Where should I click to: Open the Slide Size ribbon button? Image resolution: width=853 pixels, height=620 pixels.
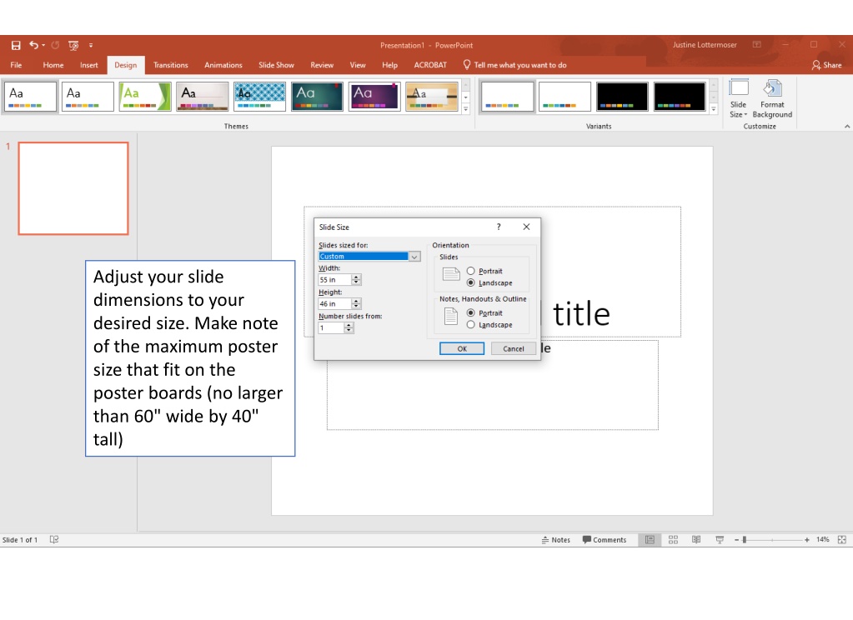click(x=738, y=98)
